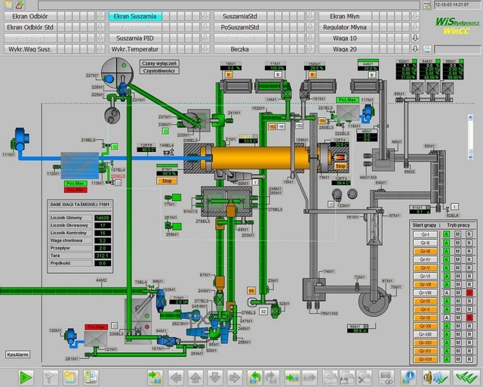Set Gr-III to R mode
The height and width of the screenshot is (387, 483).
[469, 251]
